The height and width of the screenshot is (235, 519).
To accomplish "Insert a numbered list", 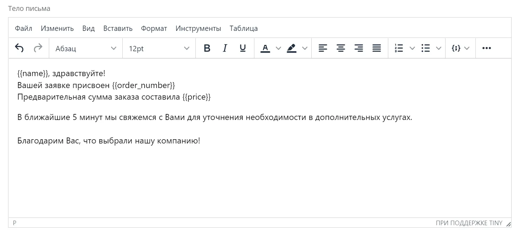I will pyautogui.click(x=399, y=48).
